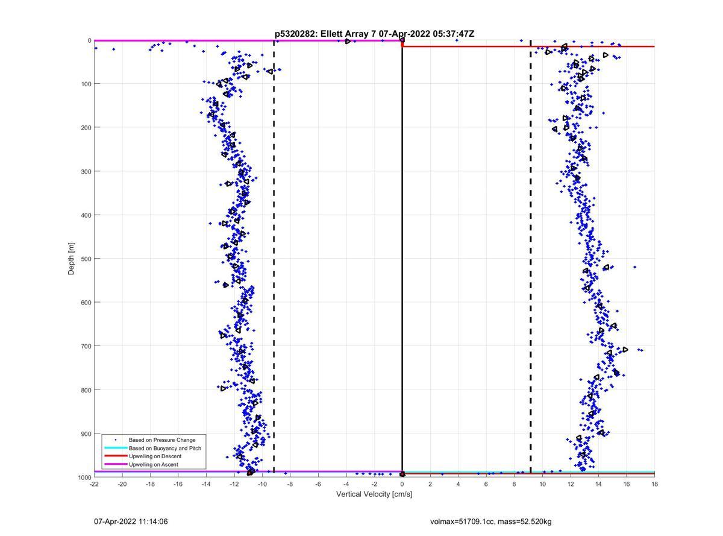Screen dimensions: 723x536
Task: Click x-axis tick label '12'
Action: coord(571,484)
